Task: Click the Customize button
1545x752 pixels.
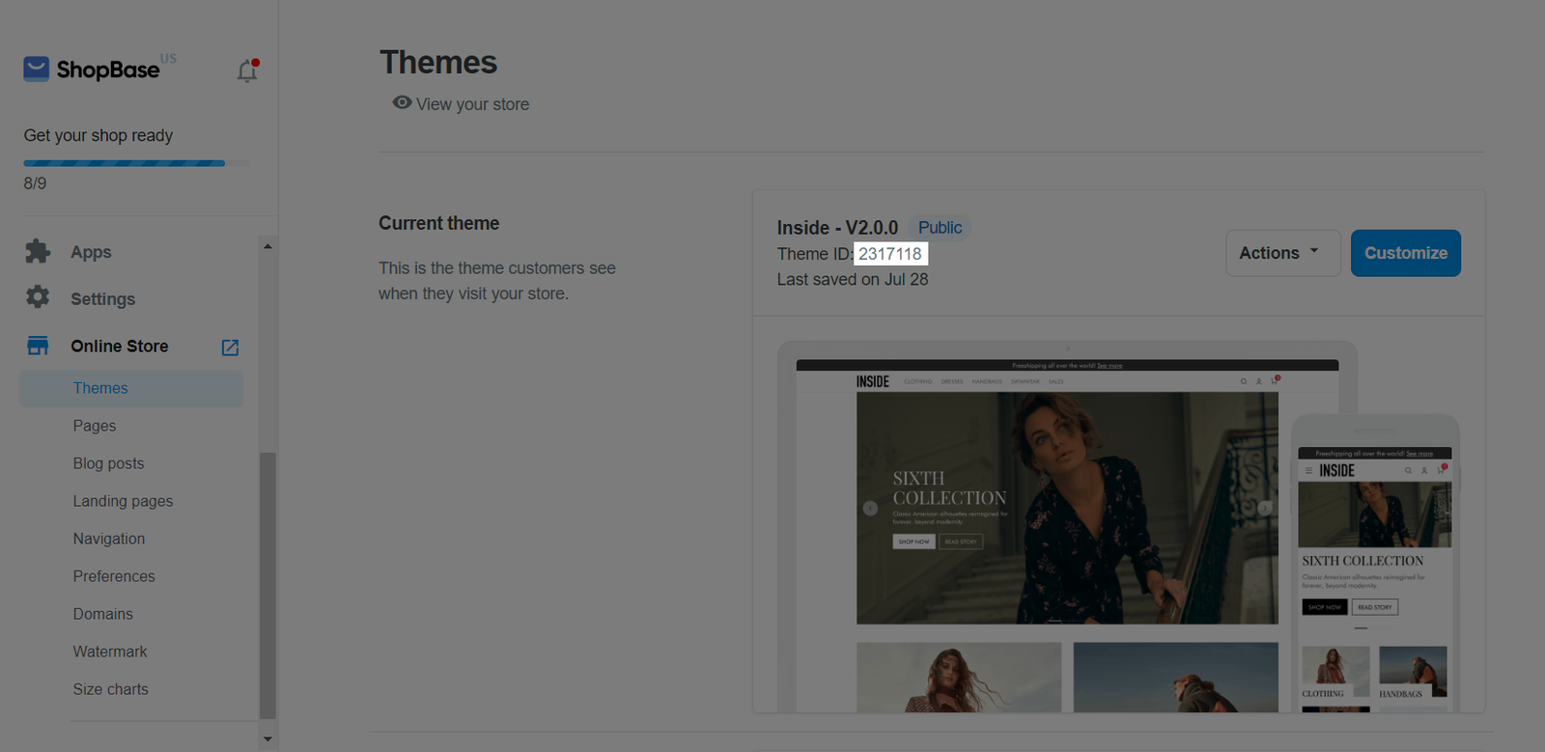Action: click(x=1405, y=253)
